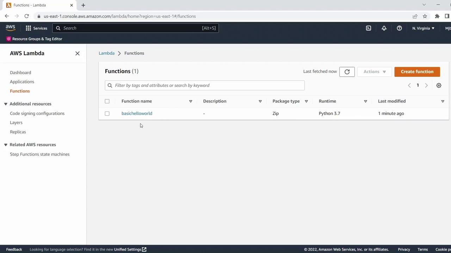Sort by Function name column arrow
Viewport: 451px width, 253px height.
[x=191, y=101]
